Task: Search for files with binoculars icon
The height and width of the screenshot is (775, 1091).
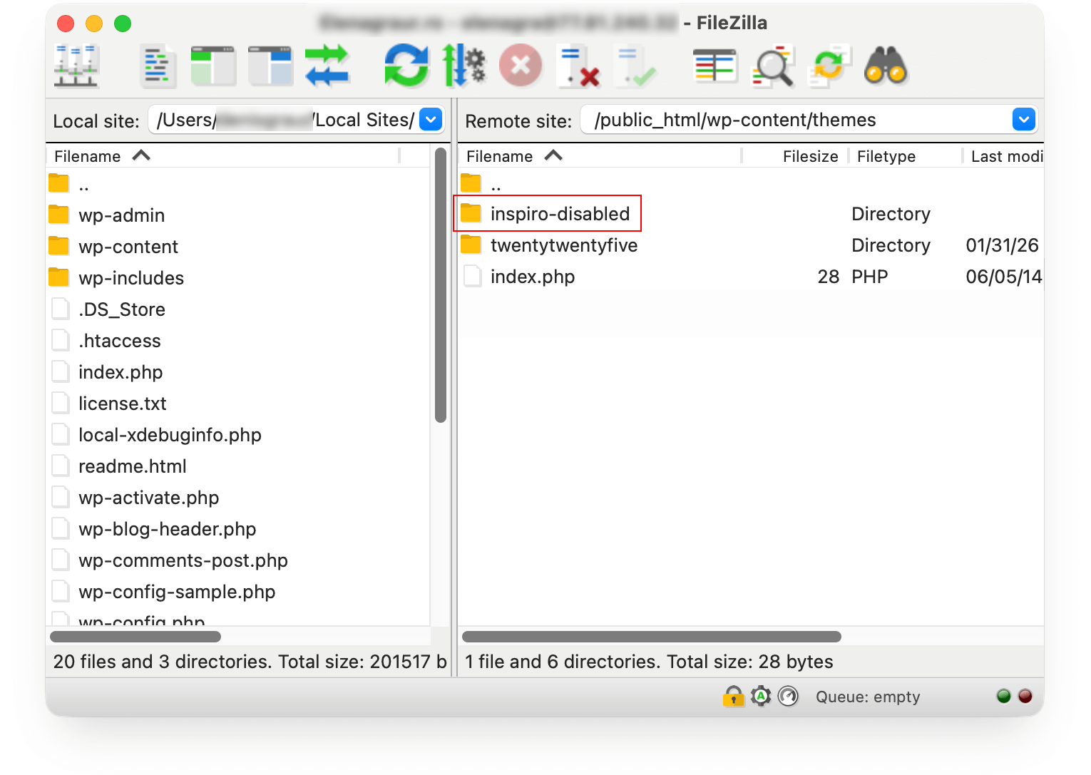Action: 886,66
